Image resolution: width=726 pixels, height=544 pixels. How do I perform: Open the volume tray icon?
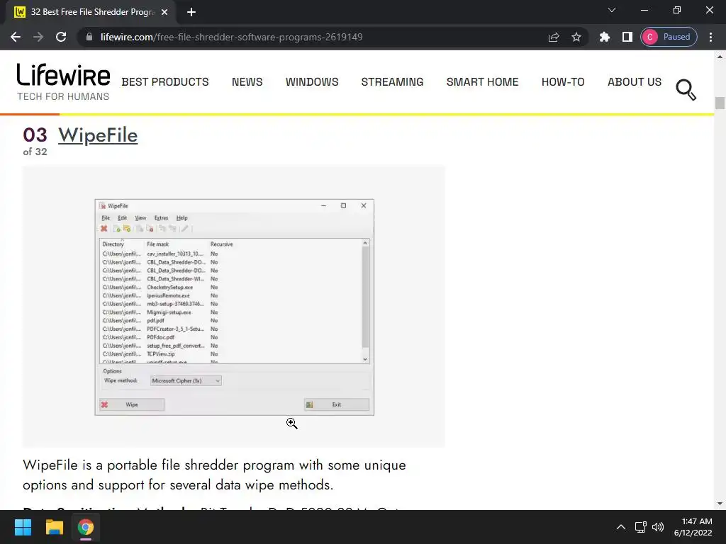pos(658,527)
